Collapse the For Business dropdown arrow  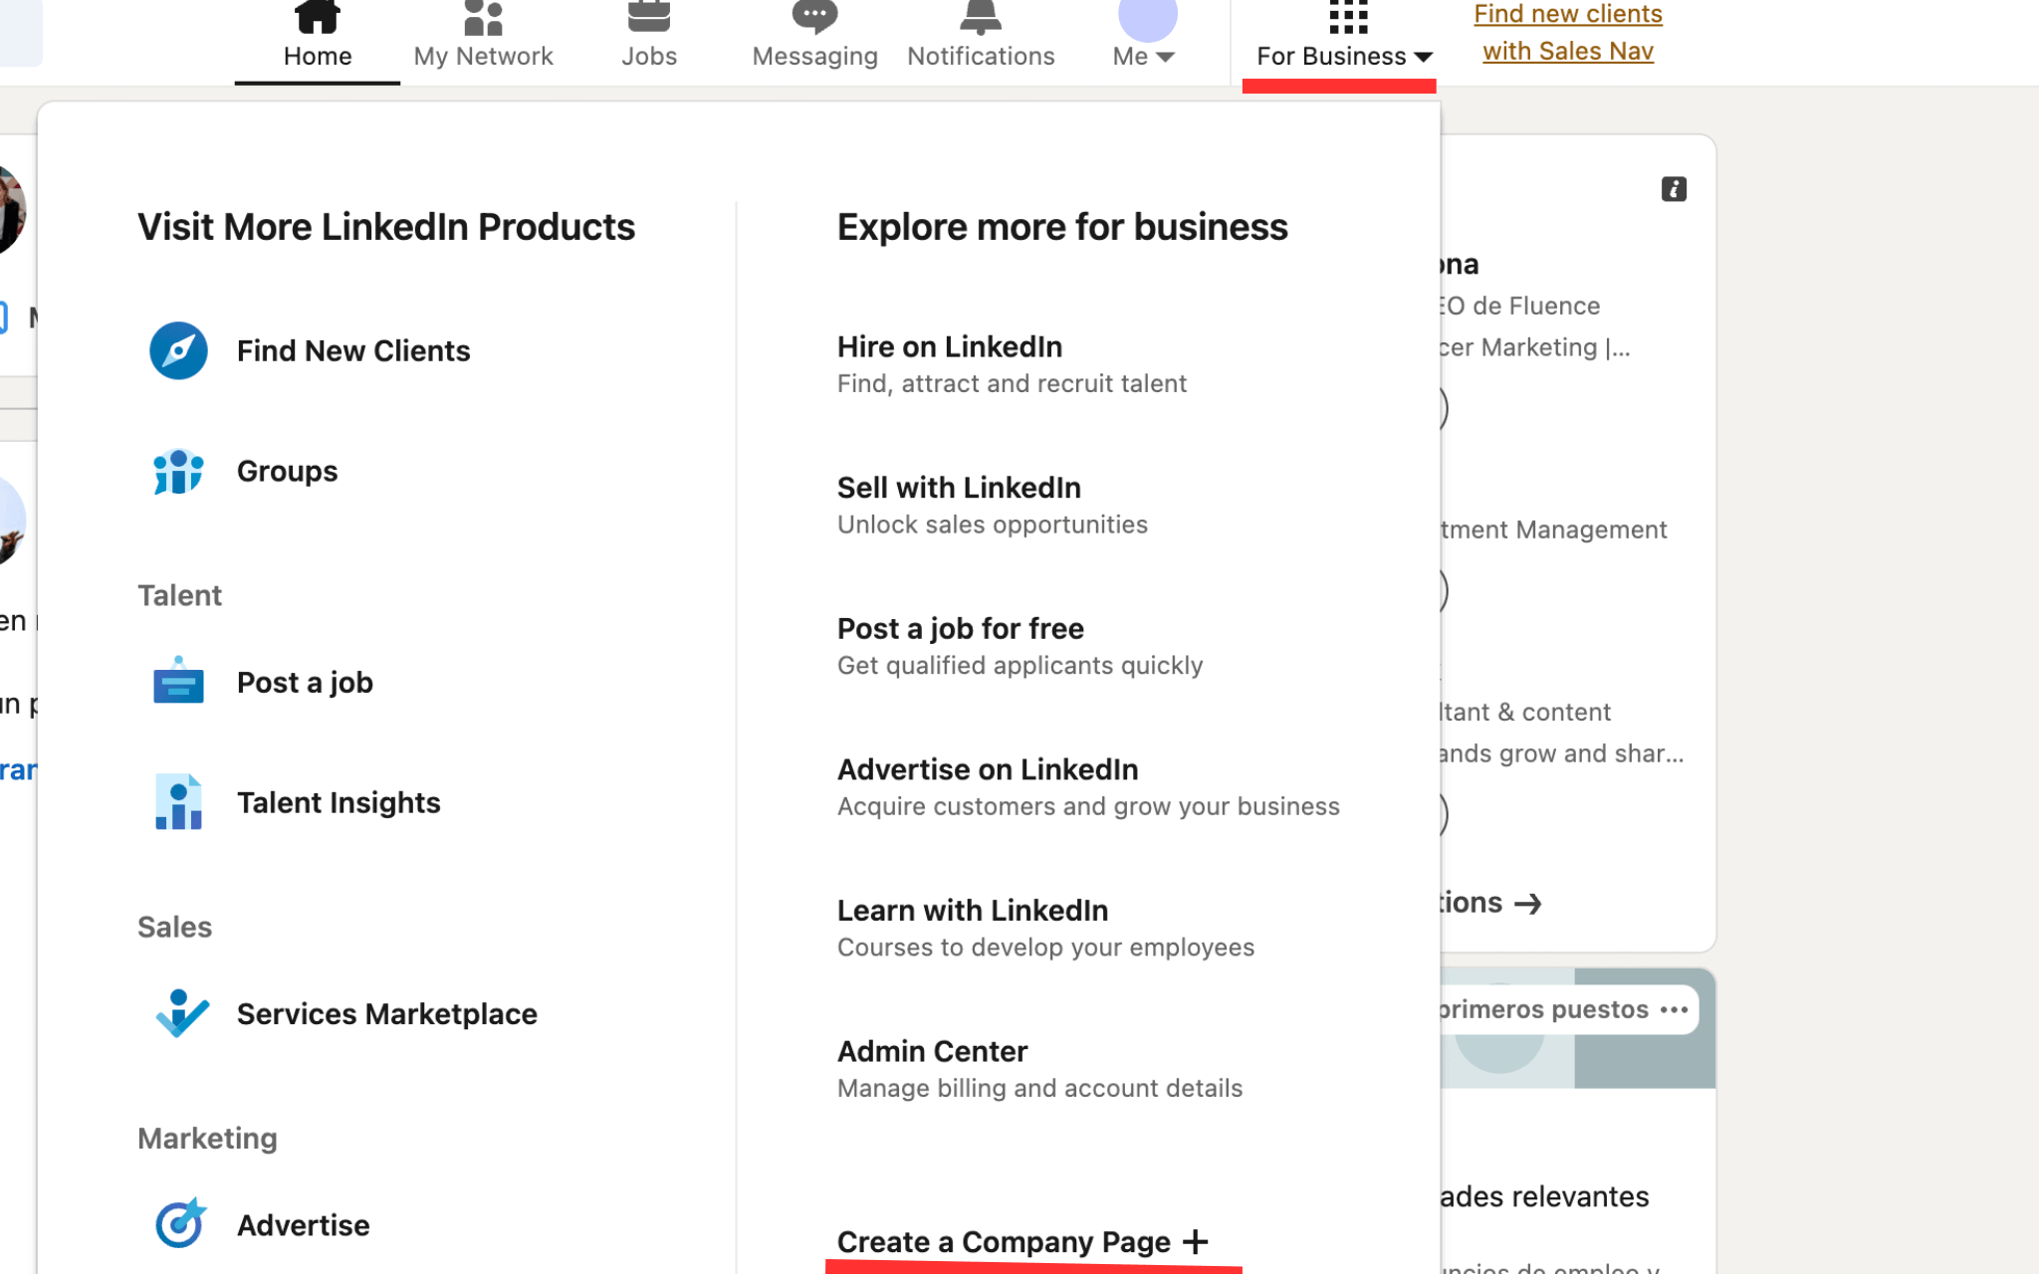click(1424, 57)
